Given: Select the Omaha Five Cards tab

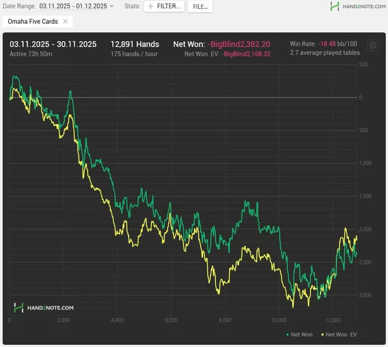Looking at the screenshot, I should point(33,22).
